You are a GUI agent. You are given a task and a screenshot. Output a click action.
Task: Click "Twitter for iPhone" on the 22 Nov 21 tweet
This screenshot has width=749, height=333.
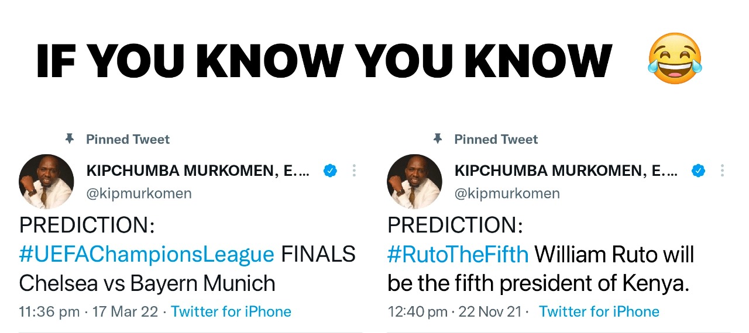(599, 312)
